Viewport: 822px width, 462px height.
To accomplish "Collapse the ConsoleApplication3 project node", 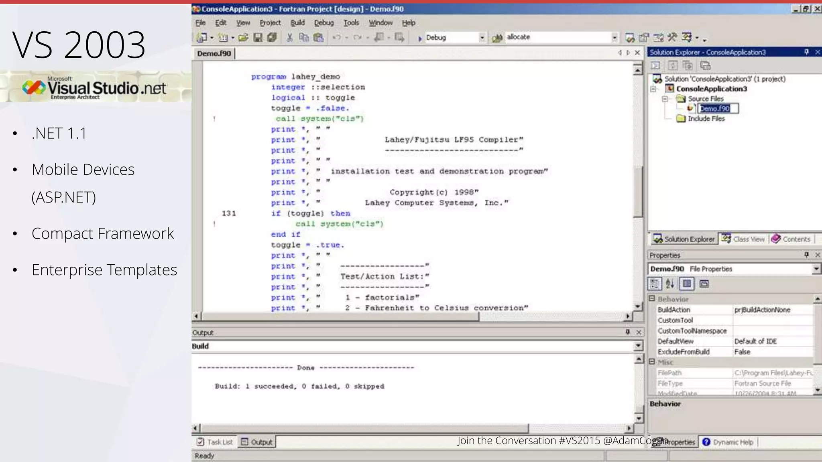I will tap(653, 89).
